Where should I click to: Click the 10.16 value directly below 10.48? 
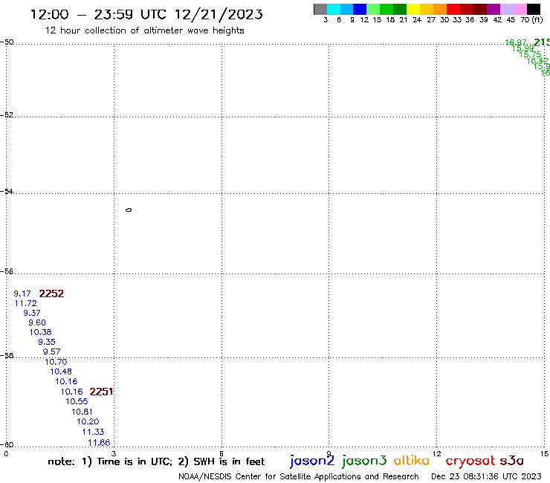[x=66, y=381]
